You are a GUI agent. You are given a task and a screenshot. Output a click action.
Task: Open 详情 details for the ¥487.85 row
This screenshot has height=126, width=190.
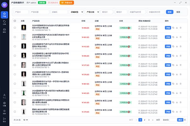[x=168, y=84]
